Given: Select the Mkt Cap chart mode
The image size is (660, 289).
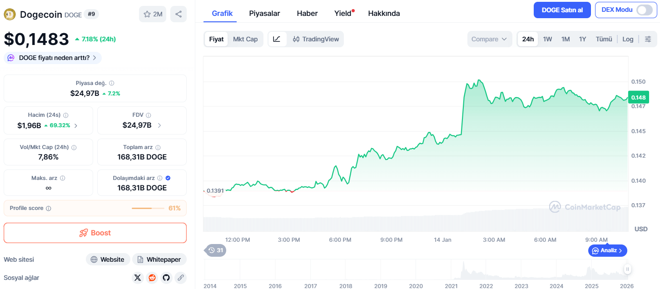Looking at the screenshot, I should pyautogui.click(x=245, y=39).
